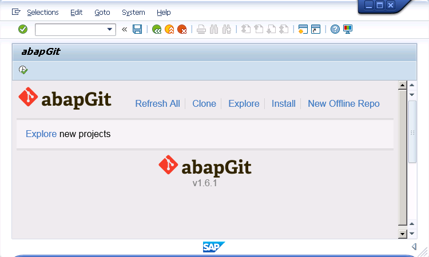Click the centered abapGit logo above the version

click(x=205, y=166)
